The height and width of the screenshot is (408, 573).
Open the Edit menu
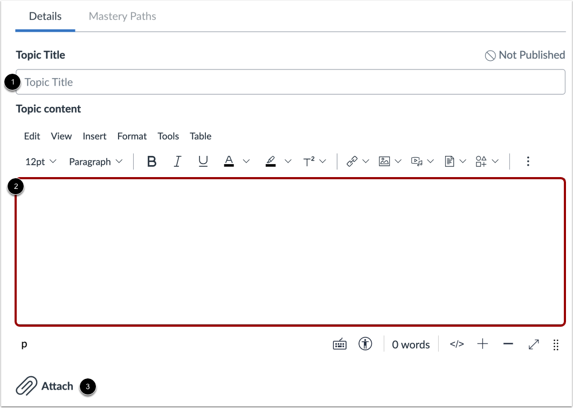tap(32, 136)
